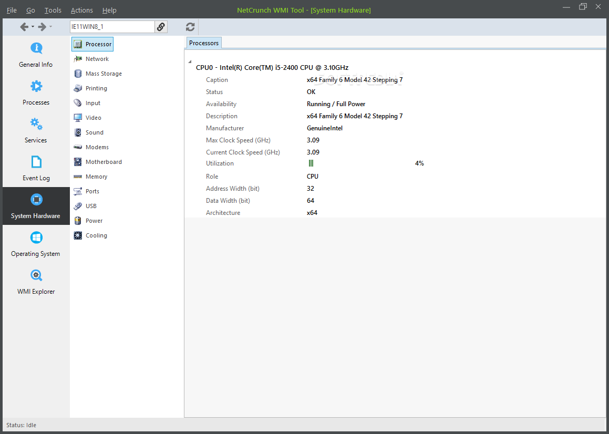Viewport: 609px width, 434px height.
Task: Open the Event Log section
Action: pyautogui.click(x=36, y=168)
